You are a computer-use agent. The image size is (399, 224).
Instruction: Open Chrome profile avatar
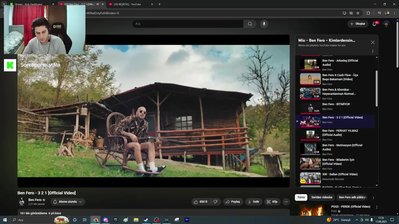click(387, 13)
